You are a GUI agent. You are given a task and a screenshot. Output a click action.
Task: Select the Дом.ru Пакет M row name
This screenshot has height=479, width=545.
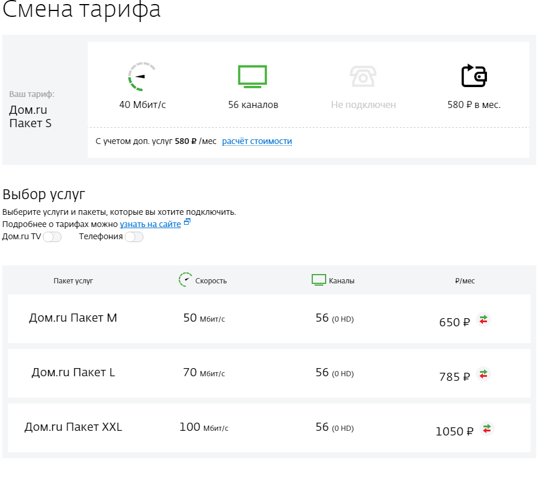point(73,318)
